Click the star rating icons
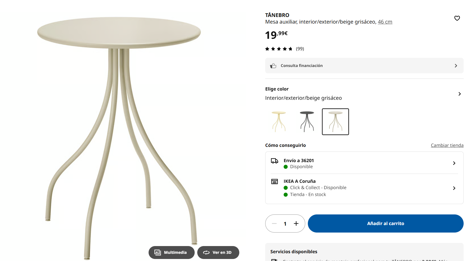 point(278,49)
